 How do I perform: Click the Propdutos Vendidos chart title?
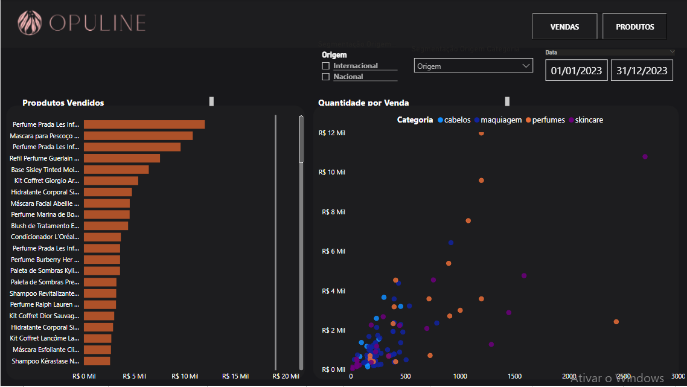(x=63, y=103)
